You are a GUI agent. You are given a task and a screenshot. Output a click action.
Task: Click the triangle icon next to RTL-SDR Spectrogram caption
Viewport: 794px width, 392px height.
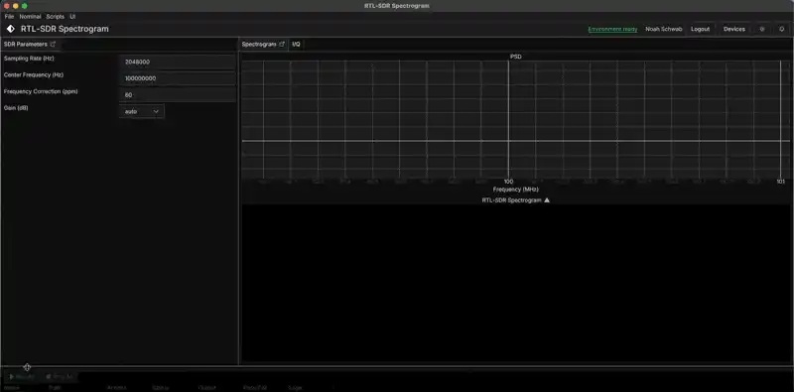(x=547, y=200)
